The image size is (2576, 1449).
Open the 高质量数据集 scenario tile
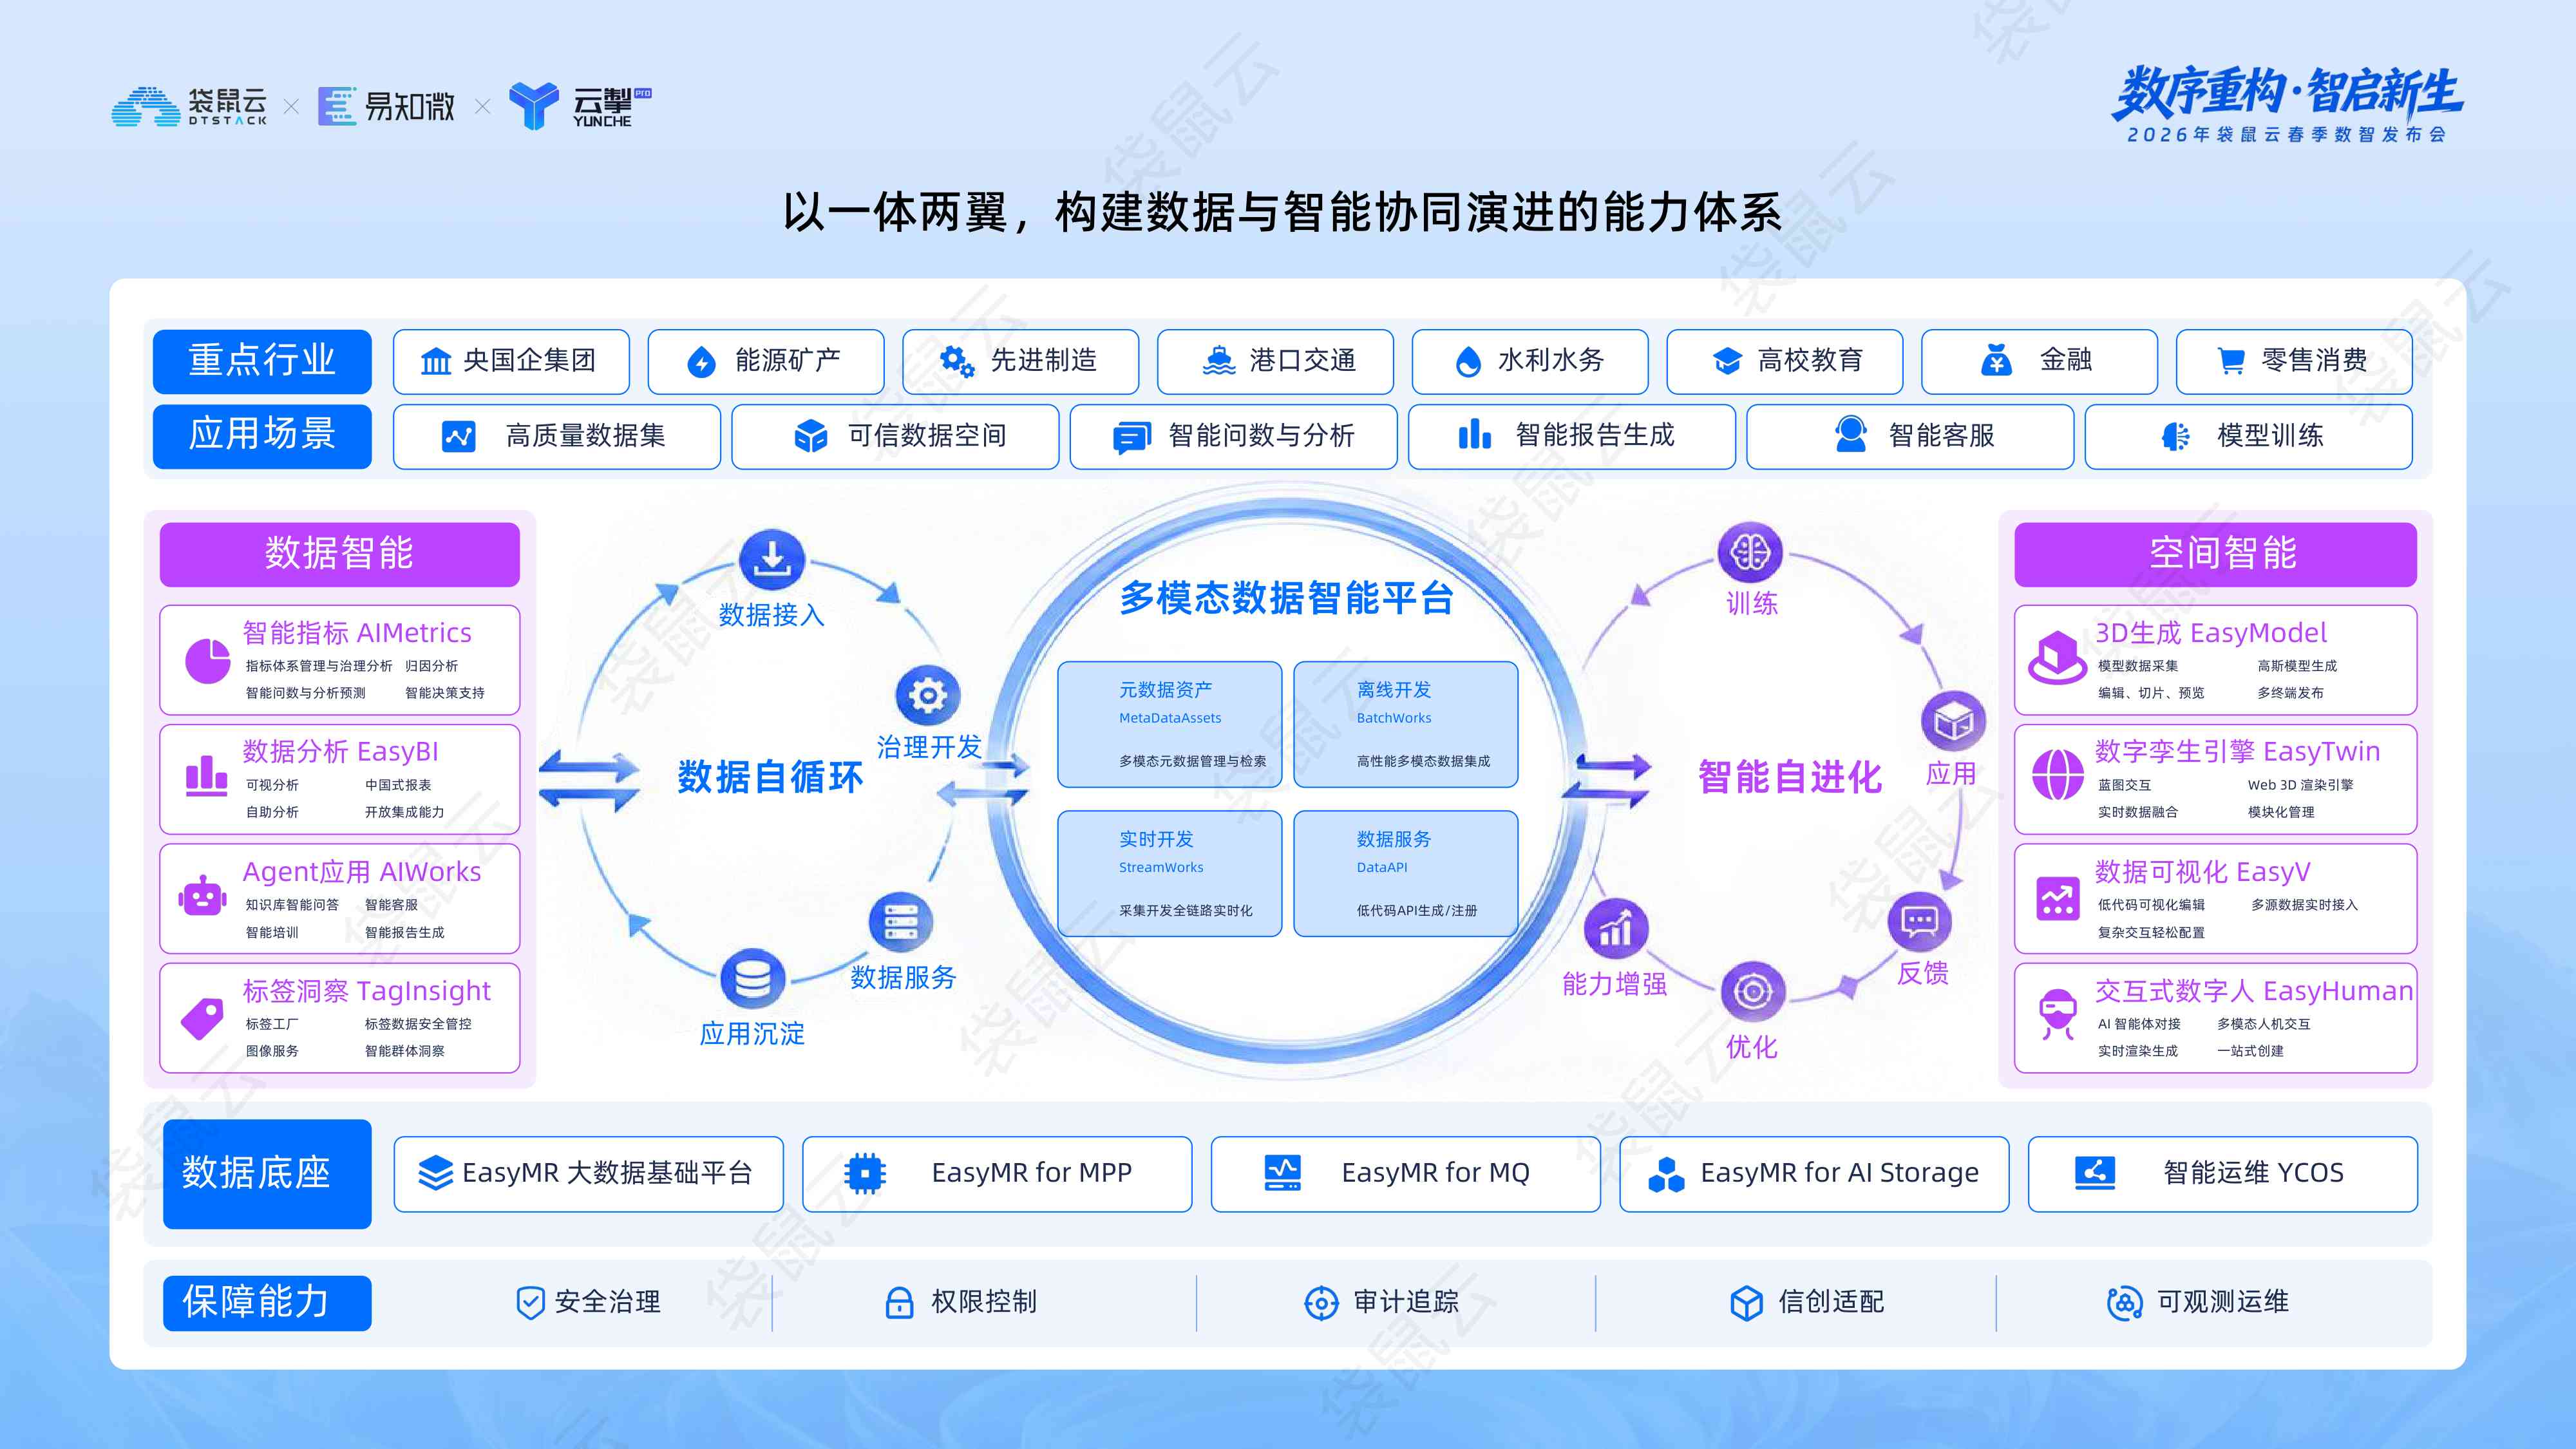[556, 436]
